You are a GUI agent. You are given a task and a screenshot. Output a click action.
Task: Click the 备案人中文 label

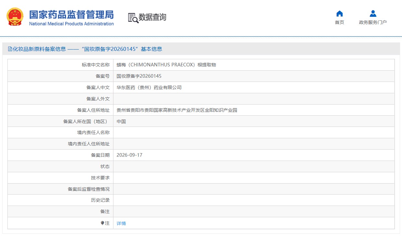click(98, 87)
